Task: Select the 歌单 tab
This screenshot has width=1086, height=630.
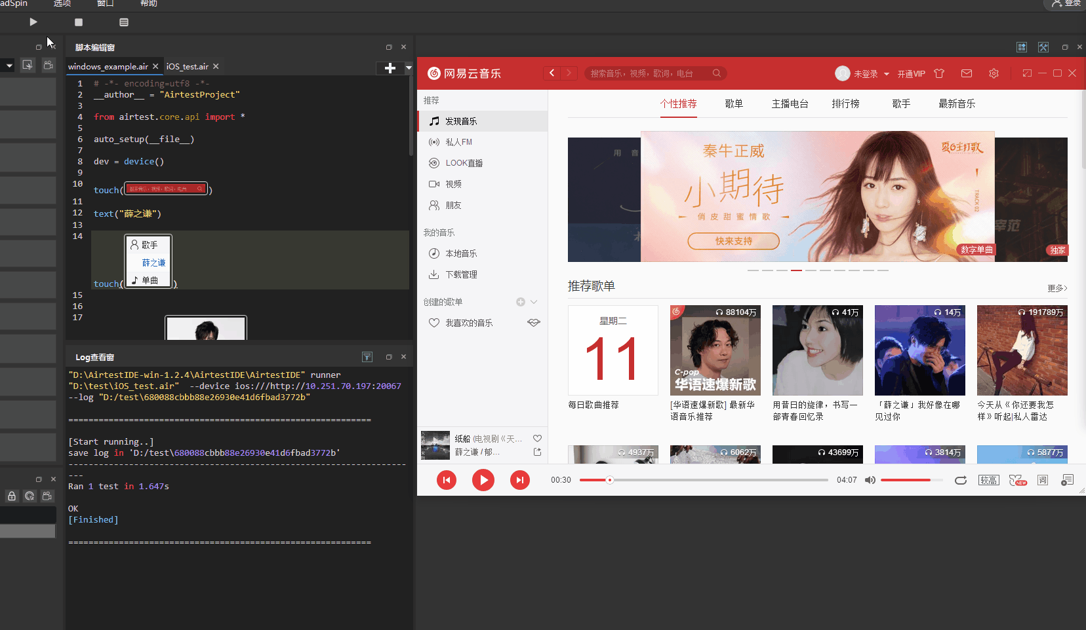Action: tap(734, 104)
